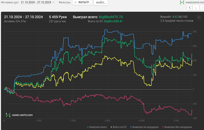This screenshot has height=130, width=204.
Task: Click the 3 000 hands x-axis marker
Action: [x=107, y=120]
